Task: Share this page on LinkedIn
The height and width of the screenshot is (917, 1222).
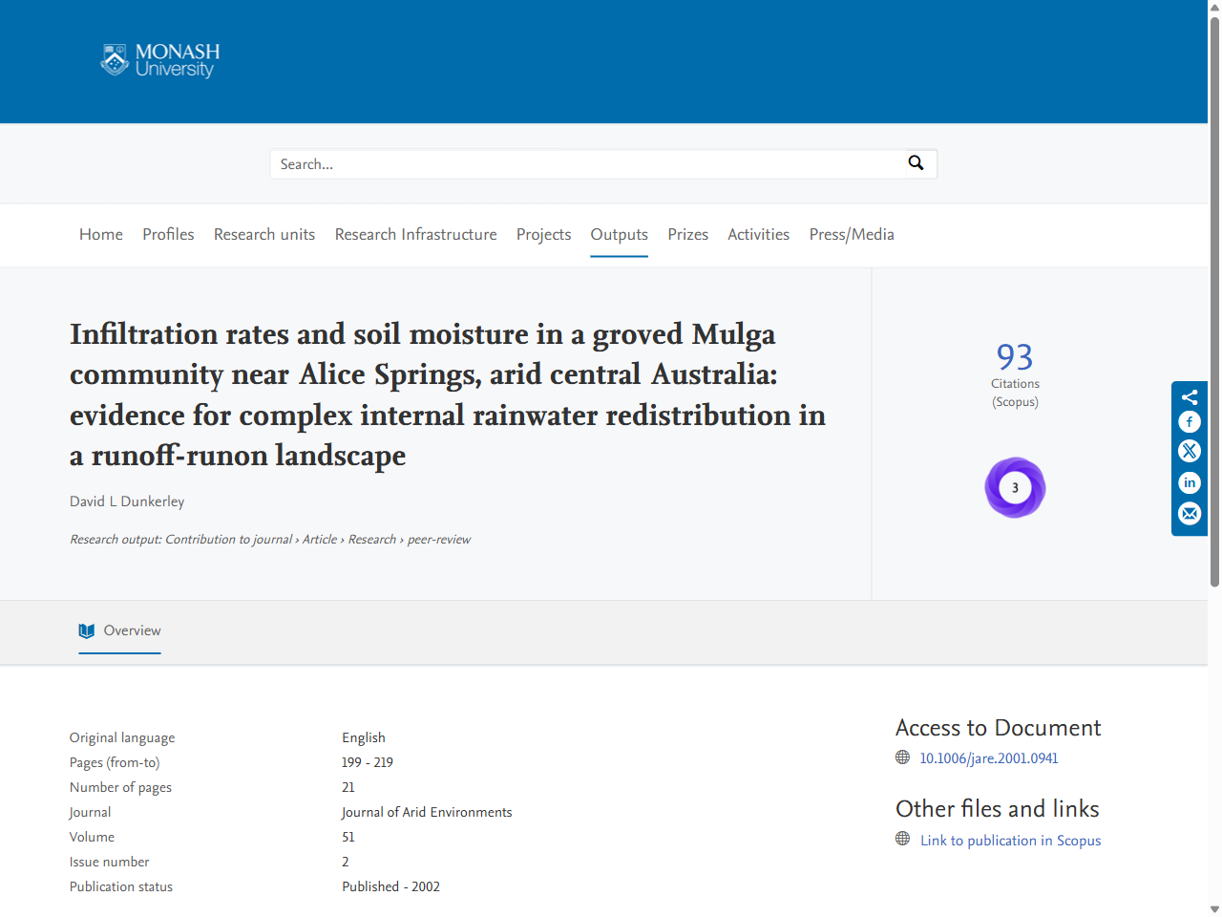Action: tap(1190, 483)
